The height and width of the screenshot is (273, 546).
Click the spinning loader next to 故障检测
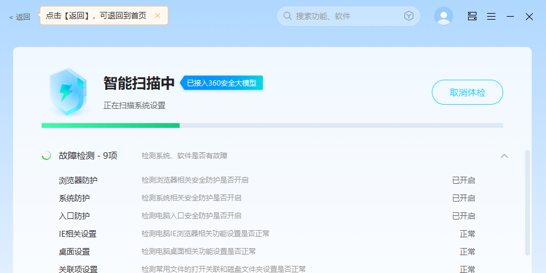(46, 156)
